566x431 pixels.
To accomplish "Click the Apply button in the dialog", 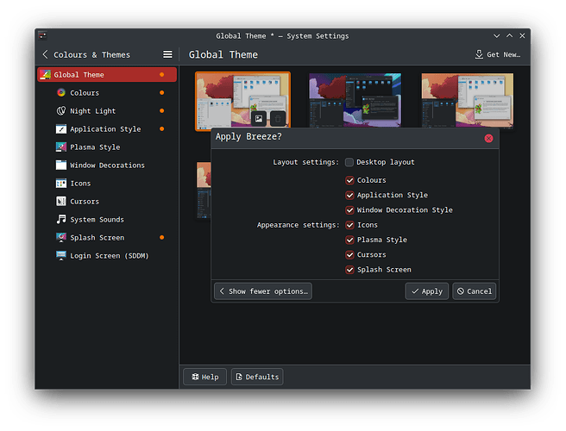I will [x=427, y=291].
